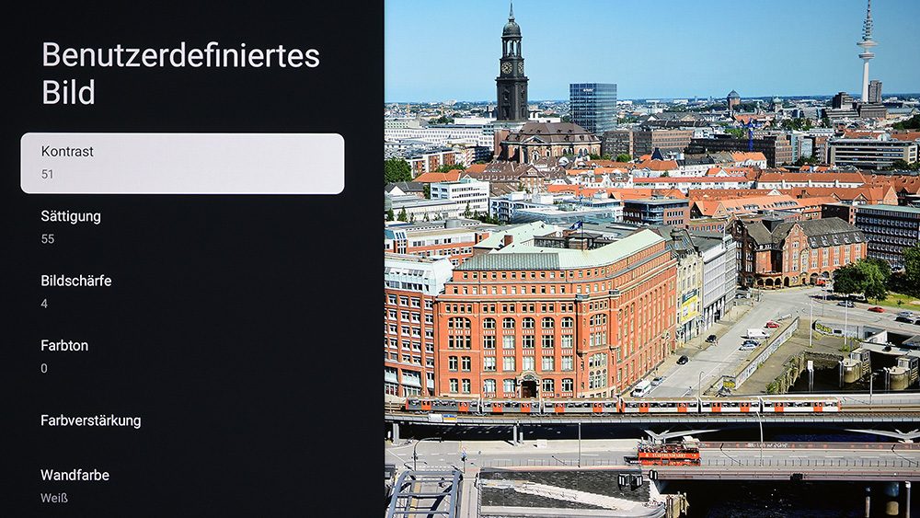Click the church clock tower in the preview
Image resolution: width=920 pixels, height=518 pixels.
(512, 64)
